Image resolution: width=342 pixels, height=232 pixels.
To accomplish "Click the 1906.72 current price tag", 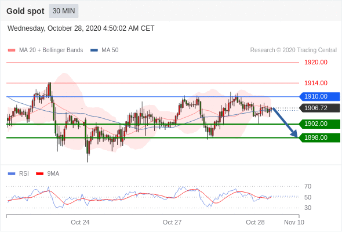I will 319,108.
